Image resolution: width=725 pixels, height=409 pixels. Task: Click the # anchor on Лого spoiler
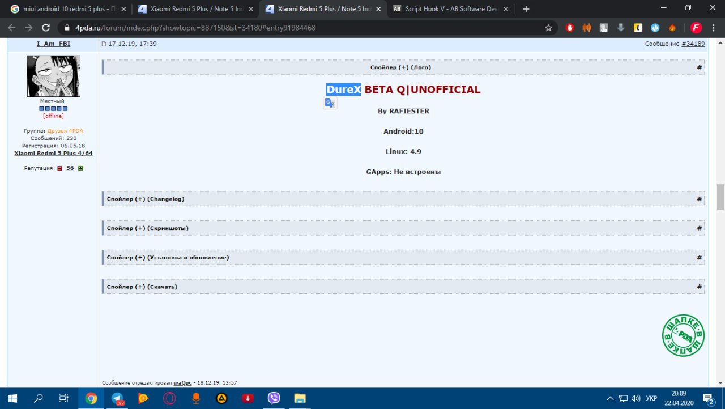tap(700, 67)
